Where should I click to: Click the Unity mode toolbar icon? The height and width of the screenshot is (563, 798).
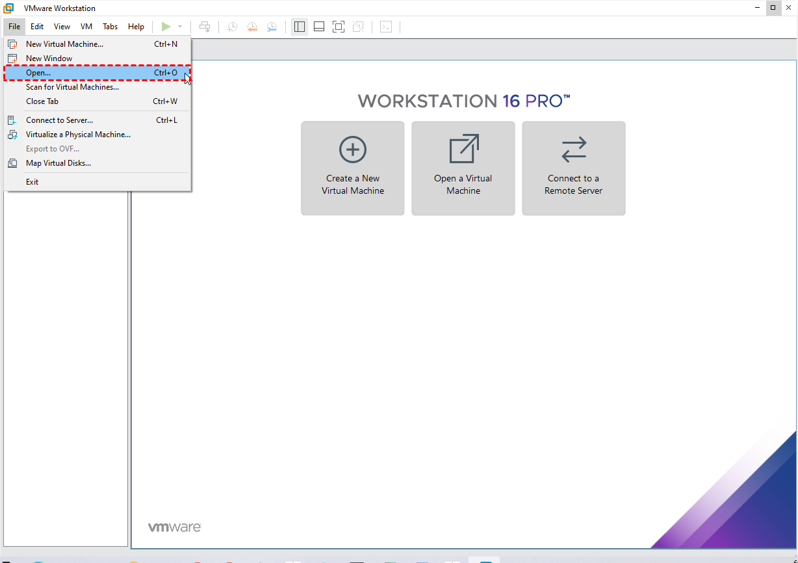click(358, 27)
